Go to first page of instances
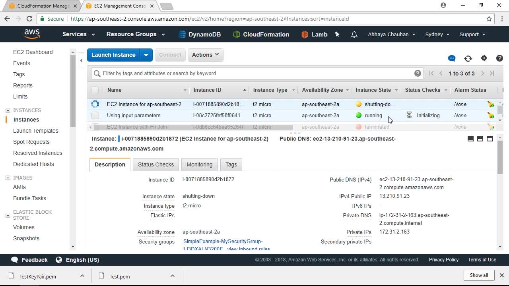Screen dimensions: 509x286 [x=431, y=73]
